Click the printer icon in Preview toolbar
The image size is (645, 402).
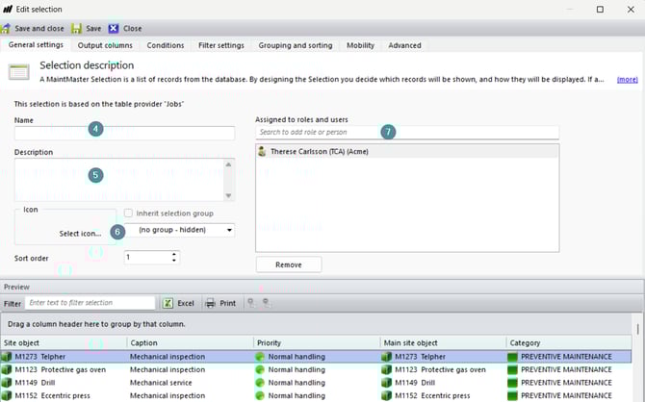tap(210, 303)
